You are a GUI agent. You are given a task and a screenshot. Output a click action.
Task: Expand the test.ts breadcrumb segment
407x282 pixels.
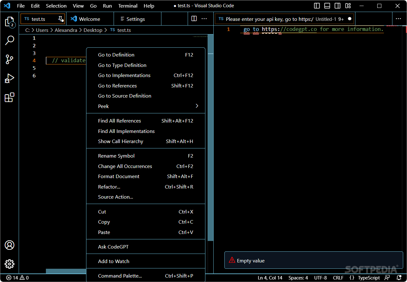pos(120,30)
